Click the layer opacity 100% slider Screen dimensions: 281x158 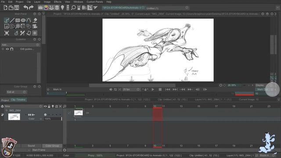(53, 119)
